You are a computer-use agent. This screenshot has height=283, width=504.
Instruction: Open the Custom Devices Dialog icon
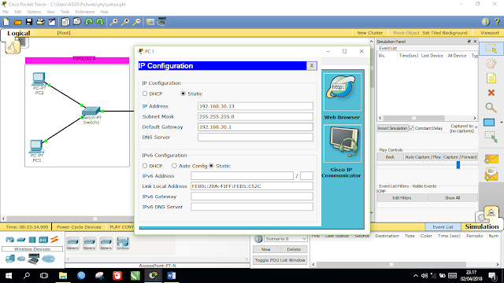pos(161,22)
